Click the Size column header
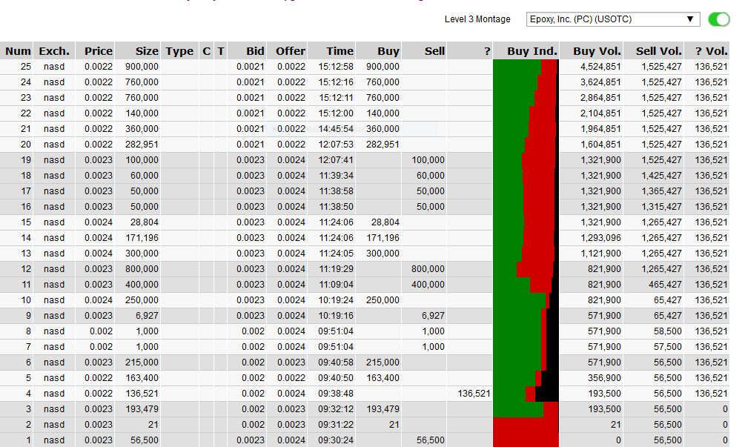Screen dimensions: 745x447 click(x=146, y=51)
